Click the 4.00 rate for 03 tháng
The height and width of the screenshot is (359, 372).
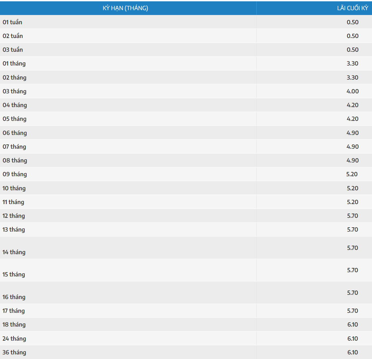tap(352, 91)
